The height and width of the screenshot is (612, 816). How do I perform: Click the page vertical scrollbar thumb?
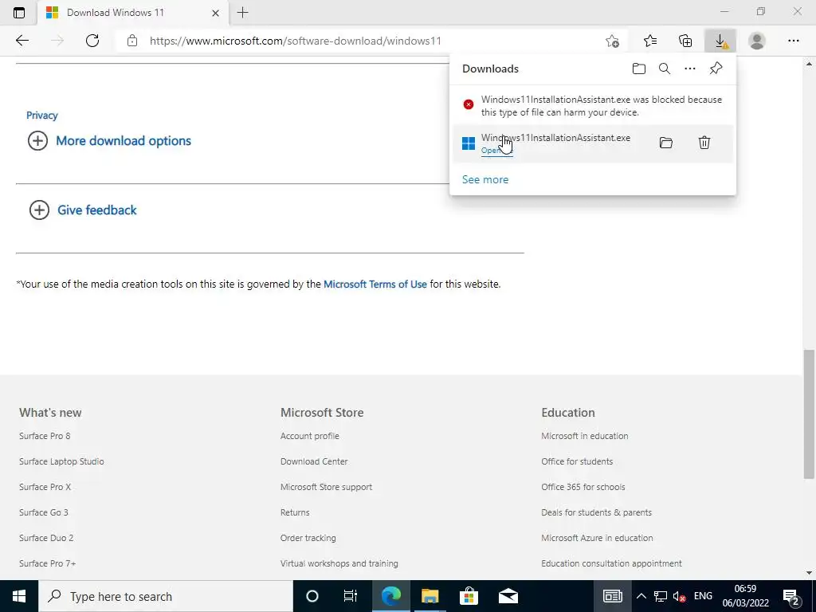pyautogui.click(x=809, y=414)
